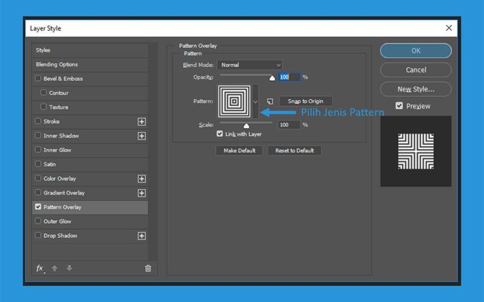Image resolution: width=484 pixels, height=302 pixels.
Task: Select the Drop Shadow effect label
Action: [60, 236]
